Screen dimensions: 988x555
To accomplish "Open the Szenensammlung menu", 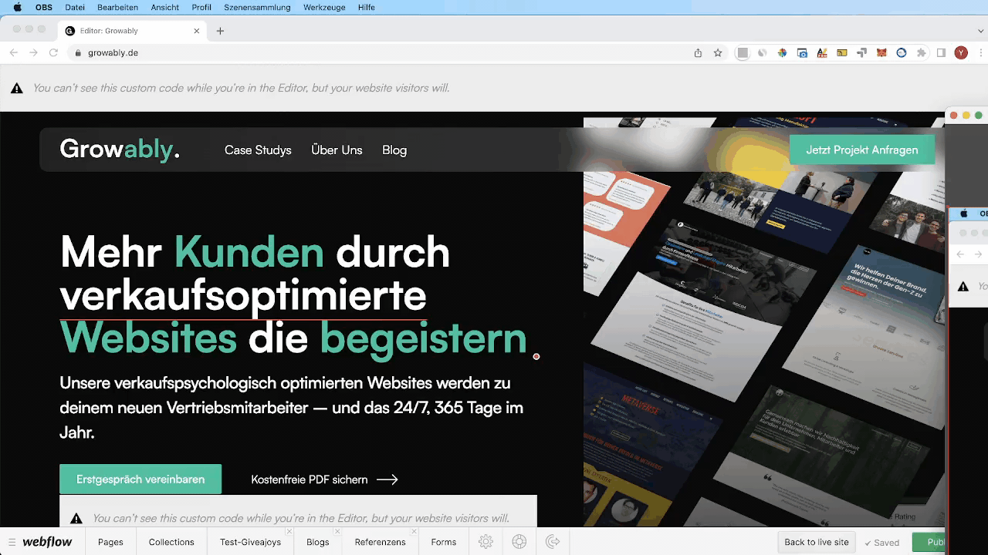I will [x=257, y=7].
